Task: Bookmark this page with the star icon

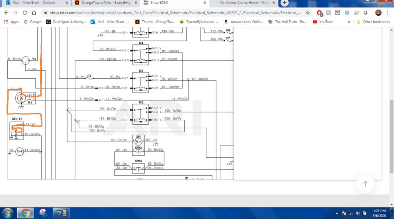Action: coord(308,13)
